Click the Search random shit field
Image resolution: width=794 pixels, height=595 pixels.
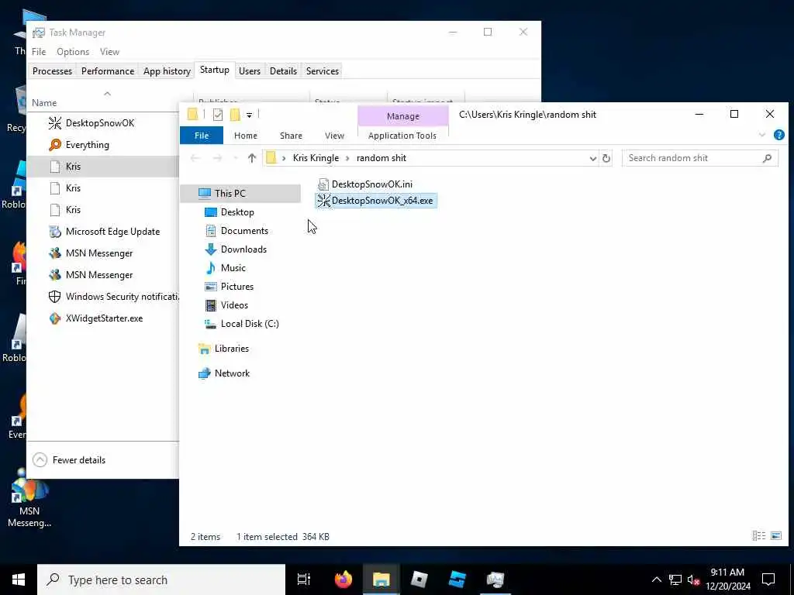[699, 158]
